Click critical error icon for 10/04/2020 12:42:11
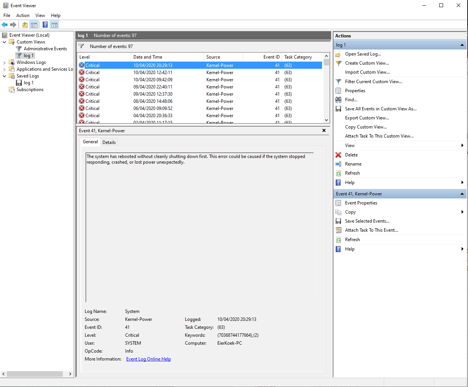The height and width of the screenshot is (387, 468). click(82, 73)
